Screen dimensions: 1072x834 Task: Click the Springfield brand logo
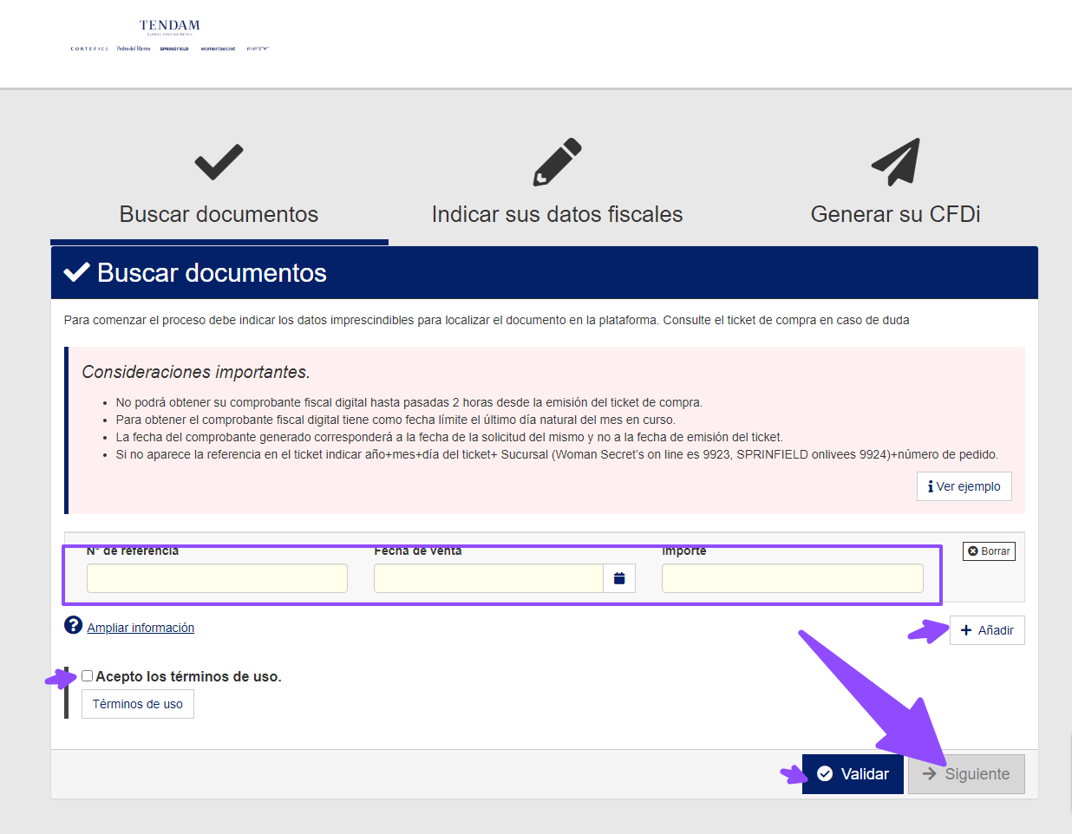[174, 49]
